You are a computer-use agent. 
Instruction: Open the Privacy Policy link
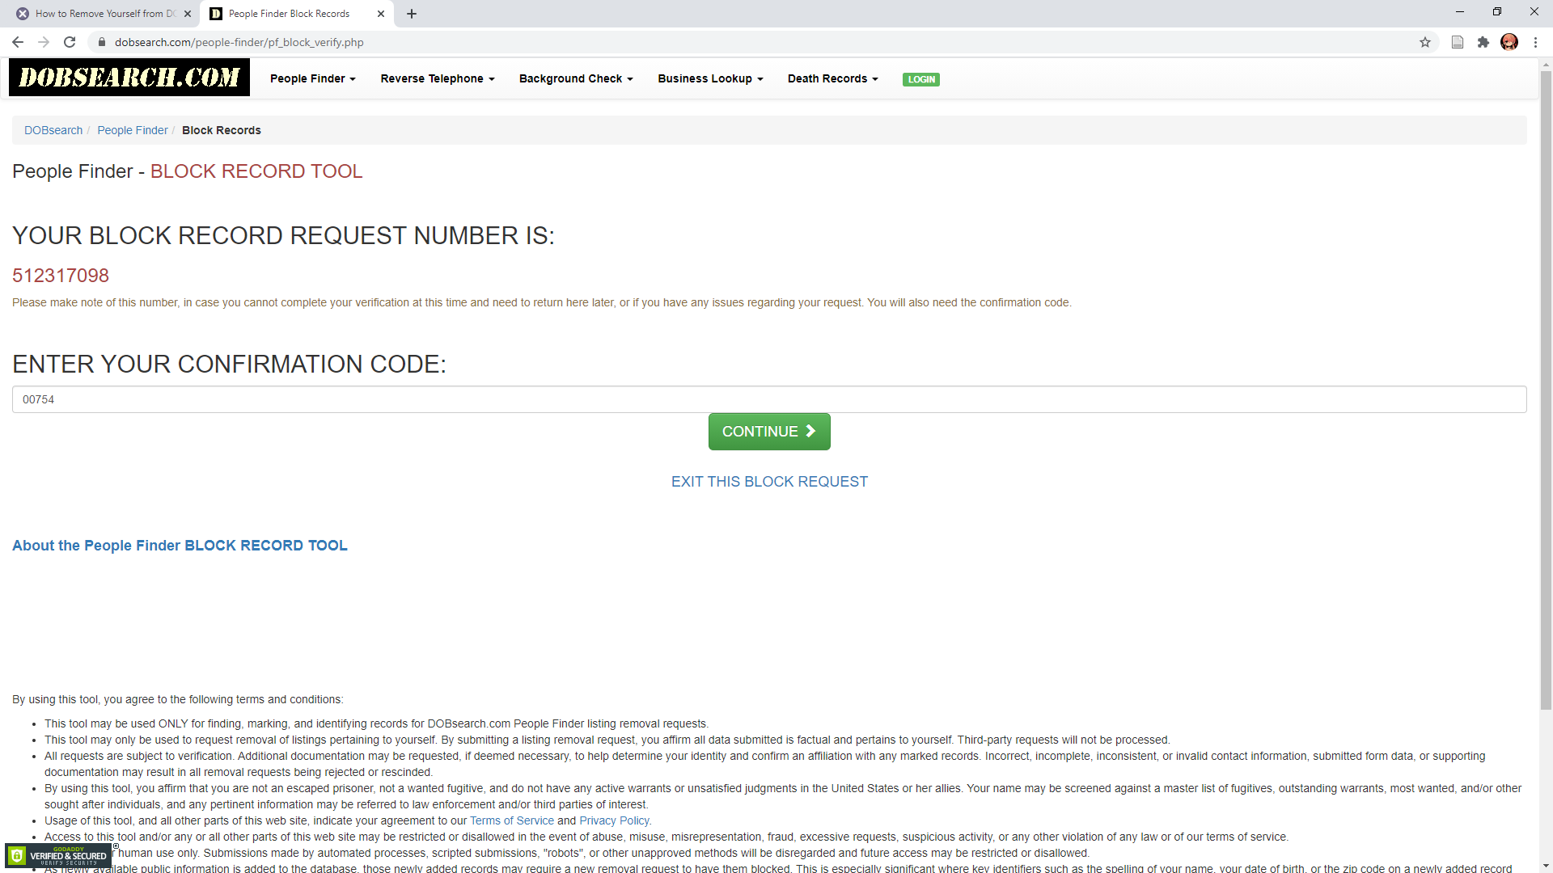(x=614, y=820)
